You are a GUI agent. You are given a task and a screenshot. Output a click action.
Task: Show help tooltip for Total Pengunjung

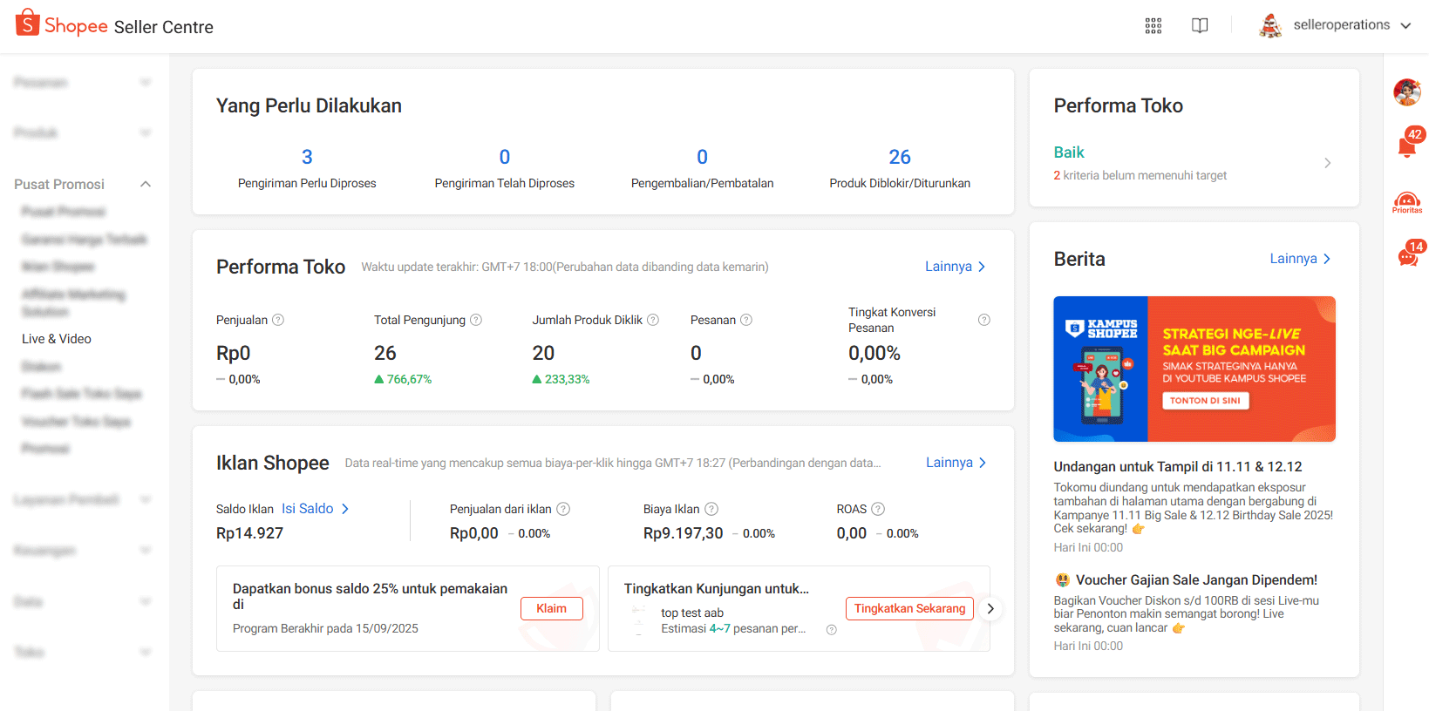(x=476, y=320)
